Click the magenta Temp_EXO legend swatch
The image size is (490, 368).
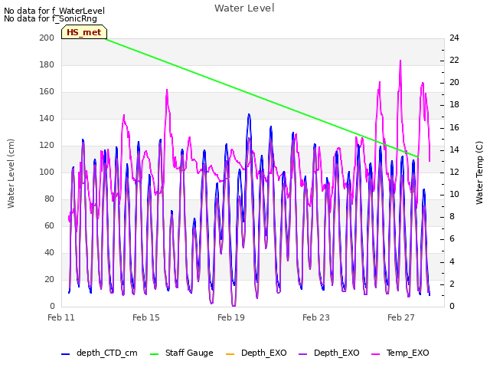click(375, 353)
